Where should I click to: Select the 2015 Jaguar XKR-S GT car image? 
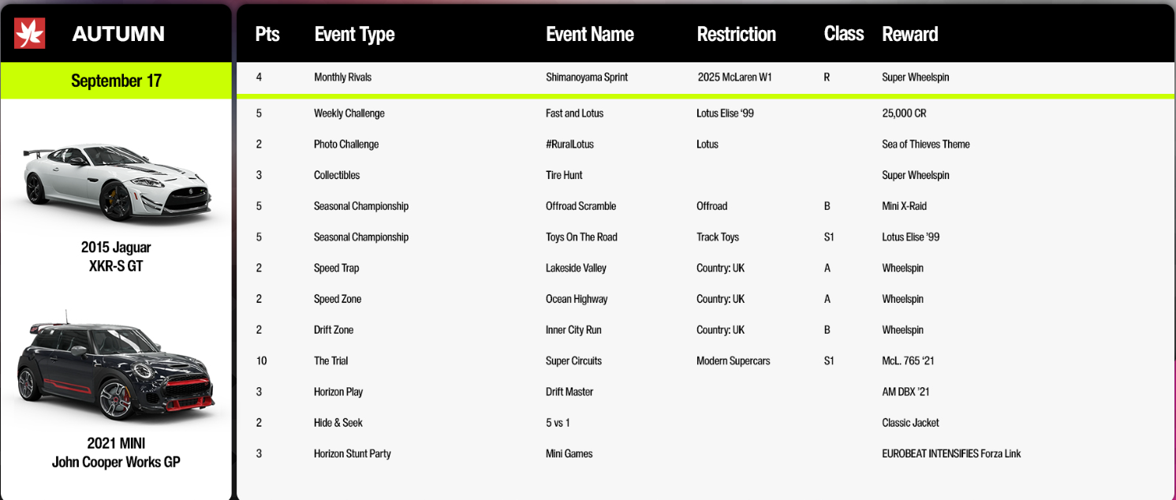coord(115,183)
